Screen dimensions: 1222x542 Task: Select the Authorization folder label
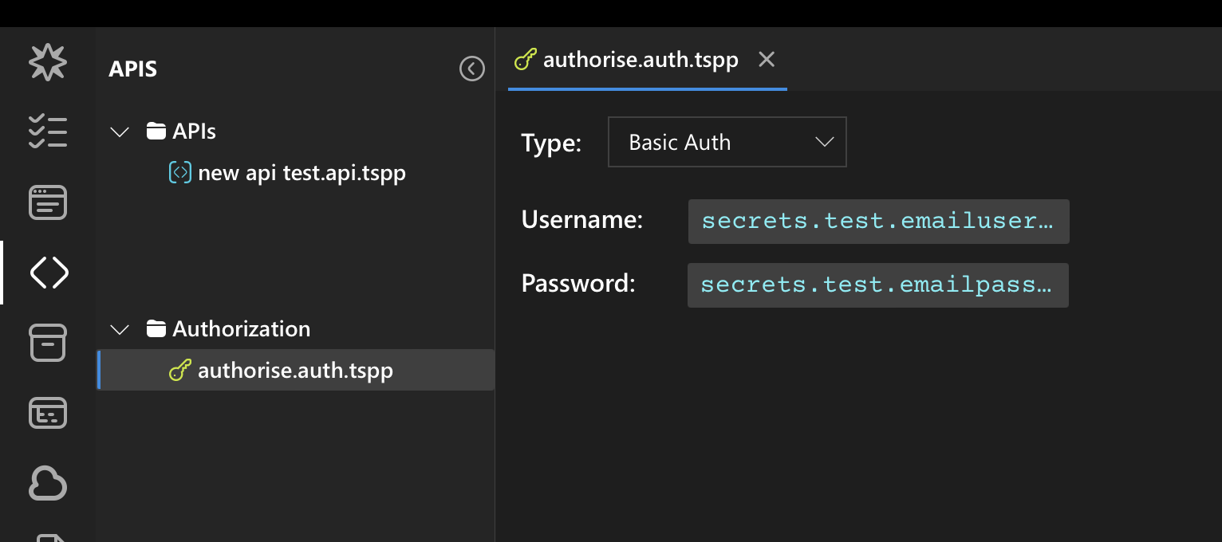pyautogui.click(x=241, y=329)
